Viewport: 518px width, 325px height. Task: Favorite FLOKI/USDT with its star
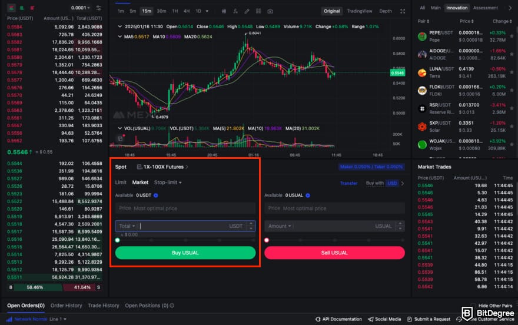tap(512, 90)
